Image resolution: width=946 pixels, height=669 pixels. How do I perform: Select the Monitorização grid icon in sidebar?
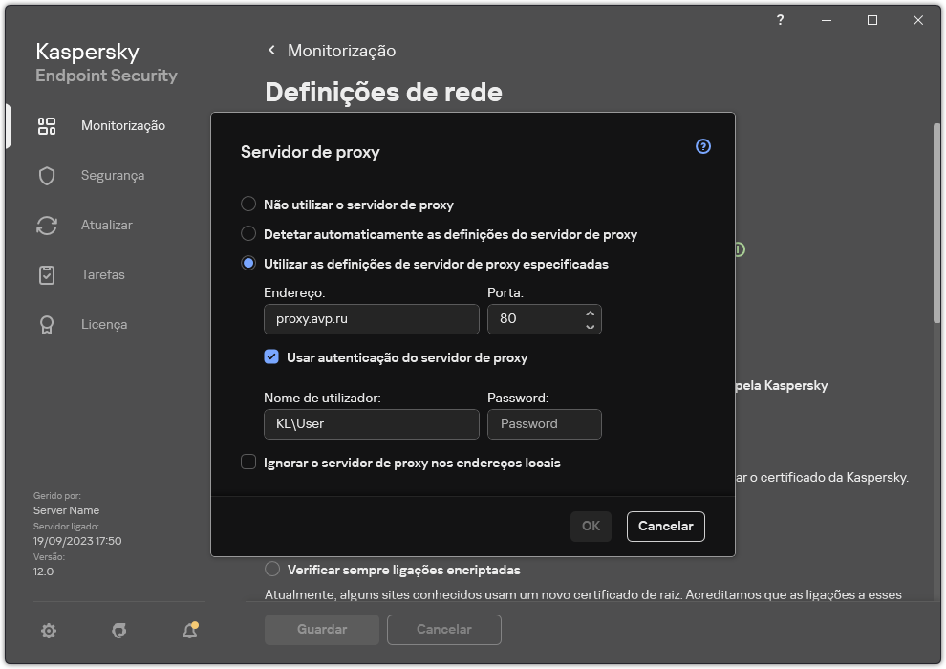point(47,125)
